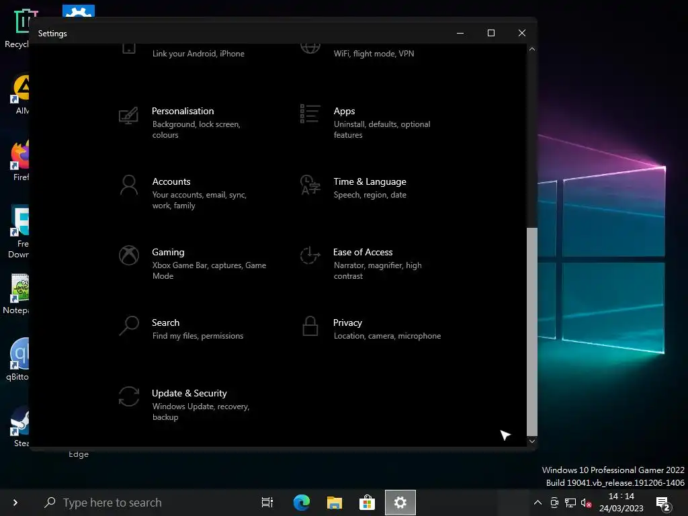Click the Settings gear taskbar button
This screenshot has height=516, width=688.
click(x=400, y=503)
